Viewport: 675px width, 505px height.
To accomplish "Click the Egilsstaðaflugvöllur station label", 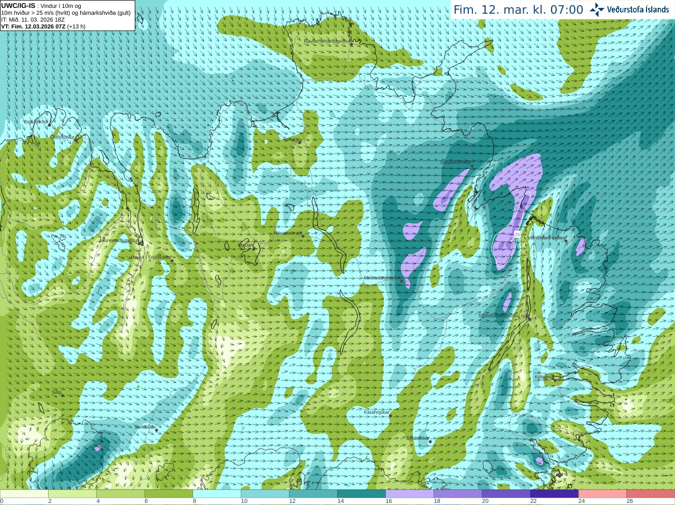I will [x=503, y=316].
